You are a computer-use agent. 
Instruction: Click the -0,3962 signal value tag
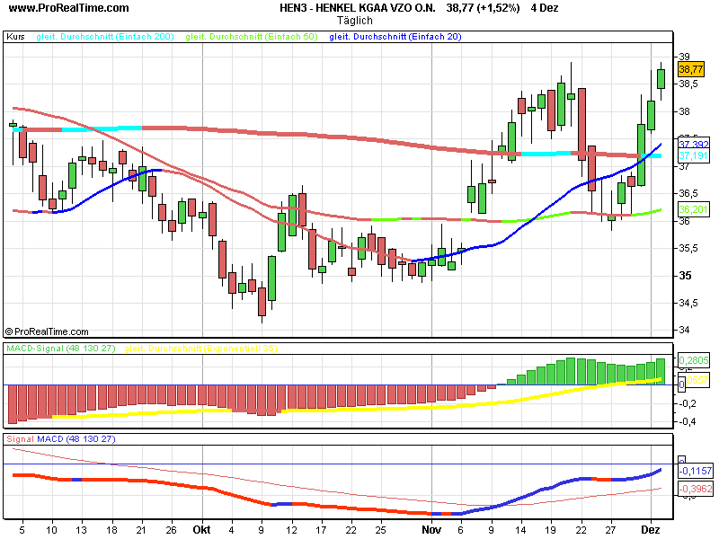tap(695, 489)
